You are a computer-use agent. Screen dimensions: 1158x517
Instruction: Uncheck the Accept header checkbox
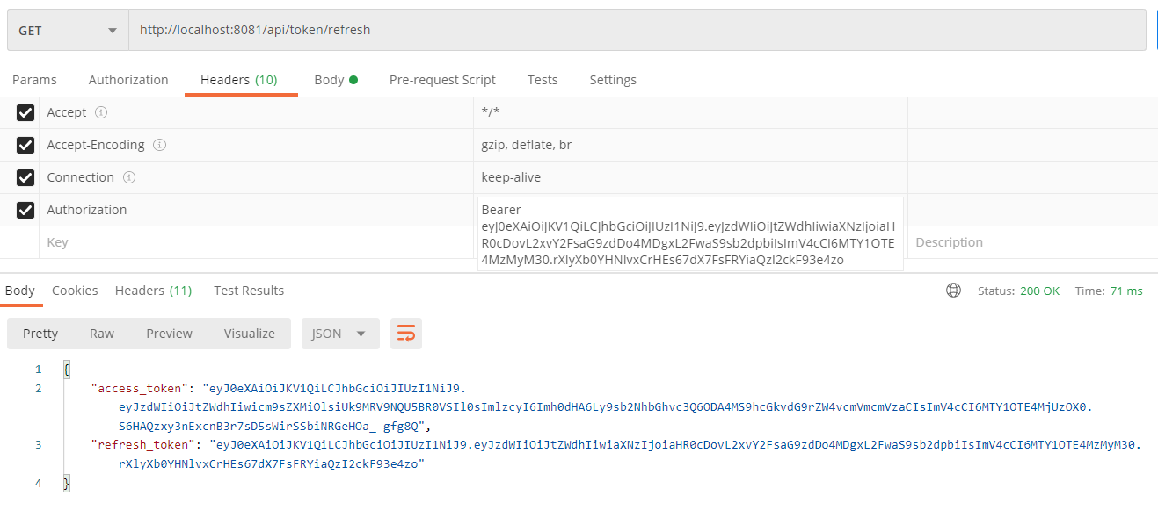tap(25, 111)
